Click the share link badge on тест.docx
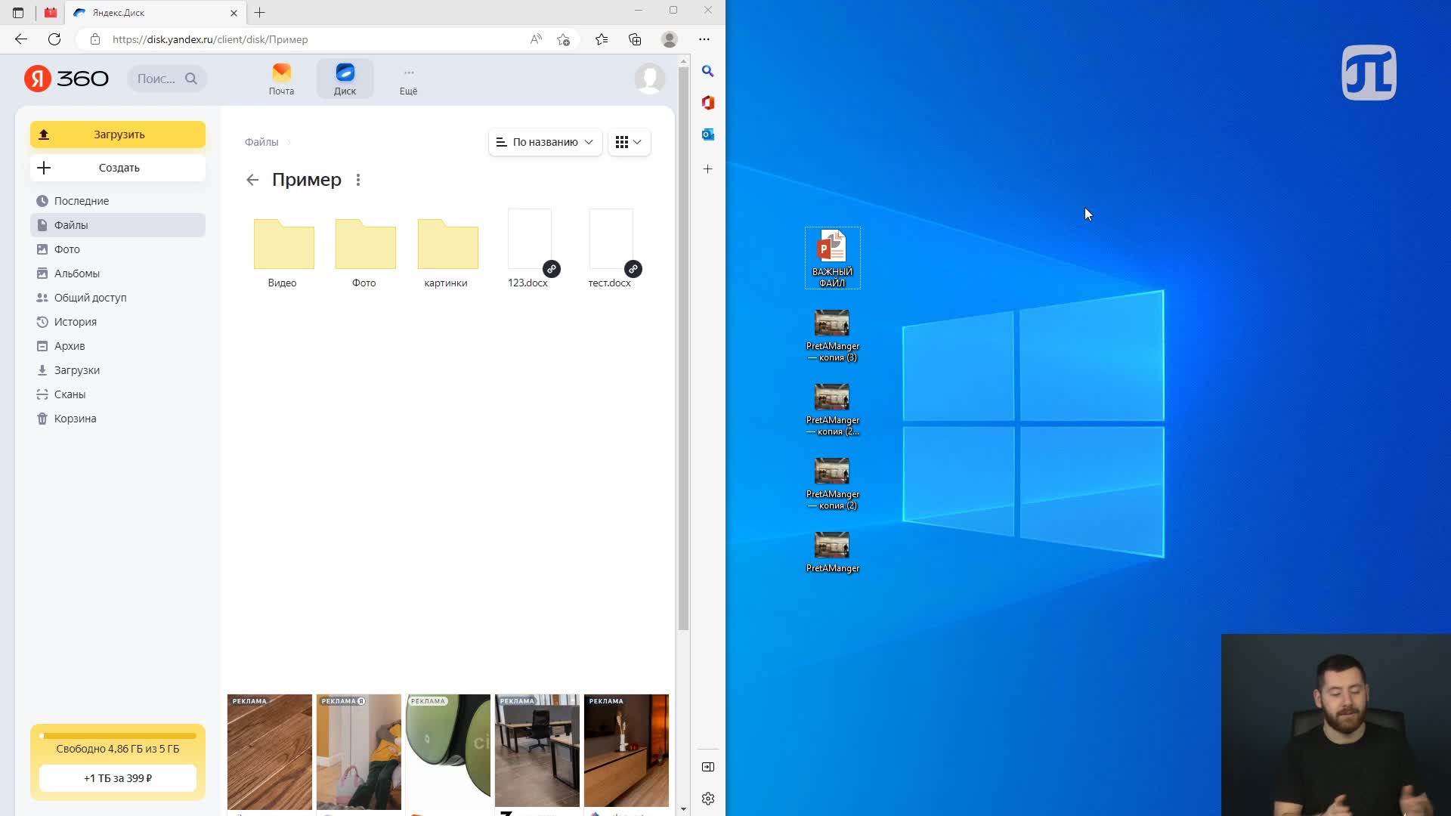Image resolution: width=1451 pixels, height=816 pixels. point(633,269)
